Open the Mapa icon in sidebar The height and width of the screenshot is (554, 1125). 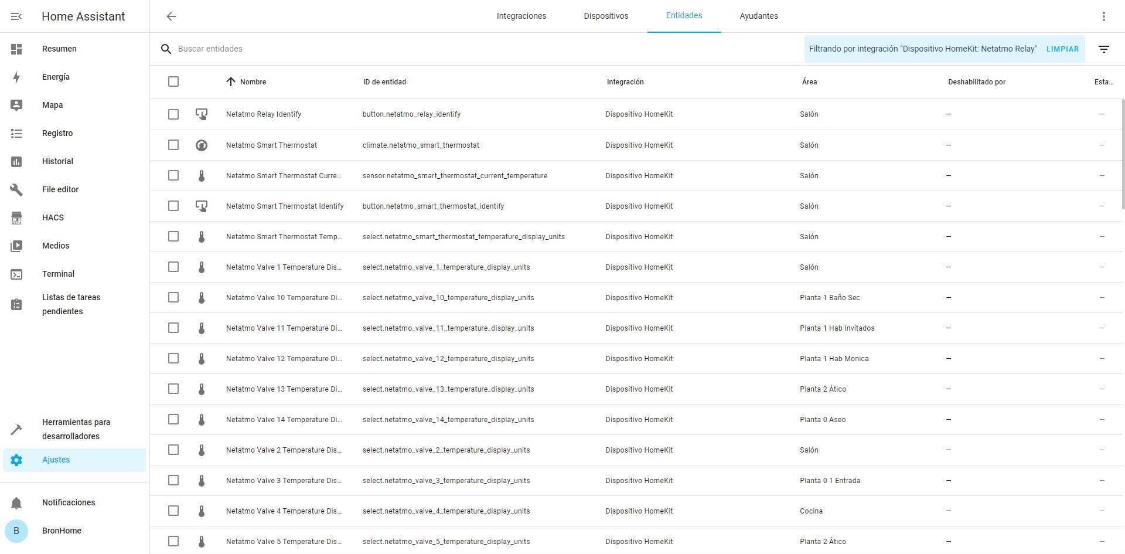pyautogui.click(x=16, y=106)
